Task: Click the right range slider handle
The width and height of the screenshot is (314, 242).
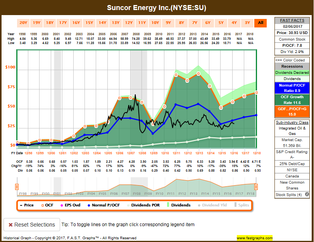Action: (256, 187)
